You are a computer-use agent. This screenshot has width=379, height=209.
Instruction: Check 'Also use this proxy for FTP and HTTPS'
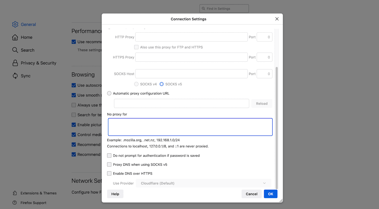coord(136,47)
